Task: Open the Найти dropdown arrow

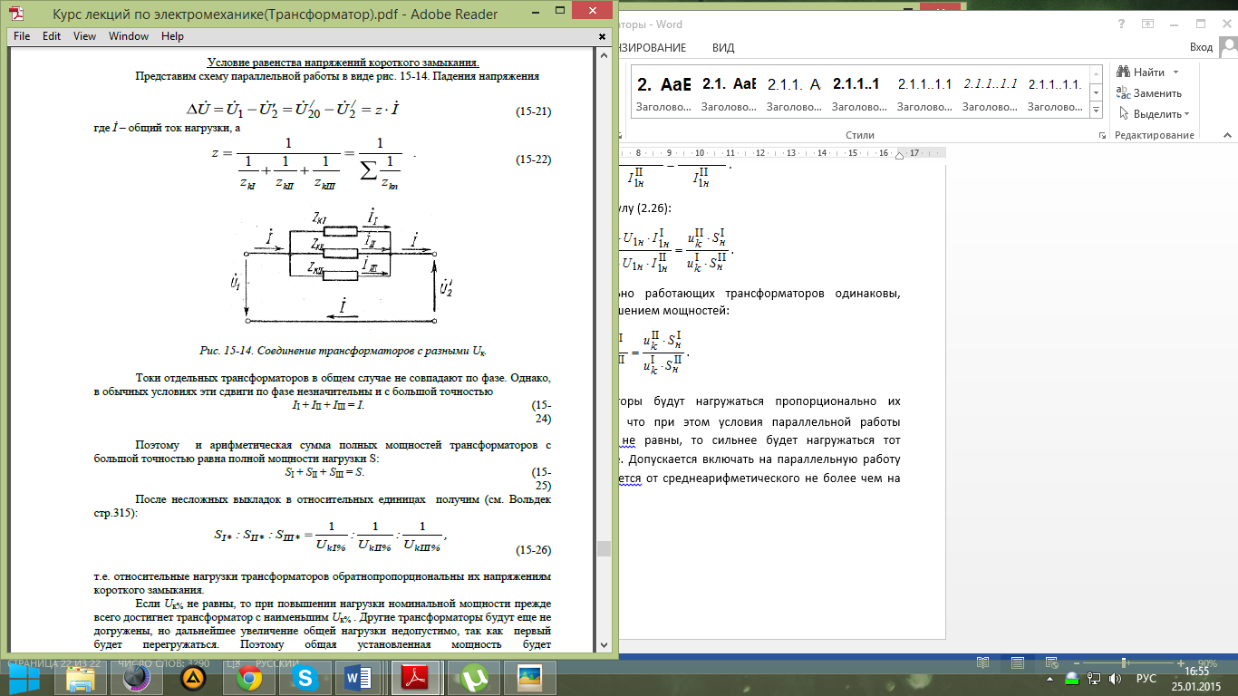Action: [x=1175, y=72]
